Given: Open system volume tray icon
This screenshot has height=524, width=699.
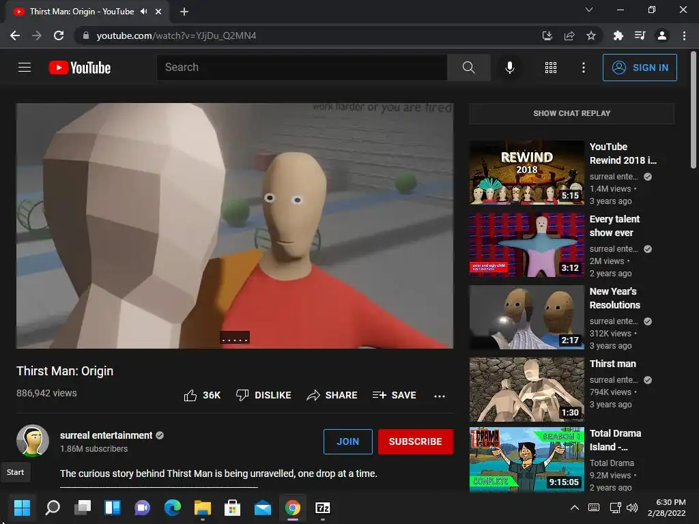Looking at the screenshot, I should pos(632,508).
